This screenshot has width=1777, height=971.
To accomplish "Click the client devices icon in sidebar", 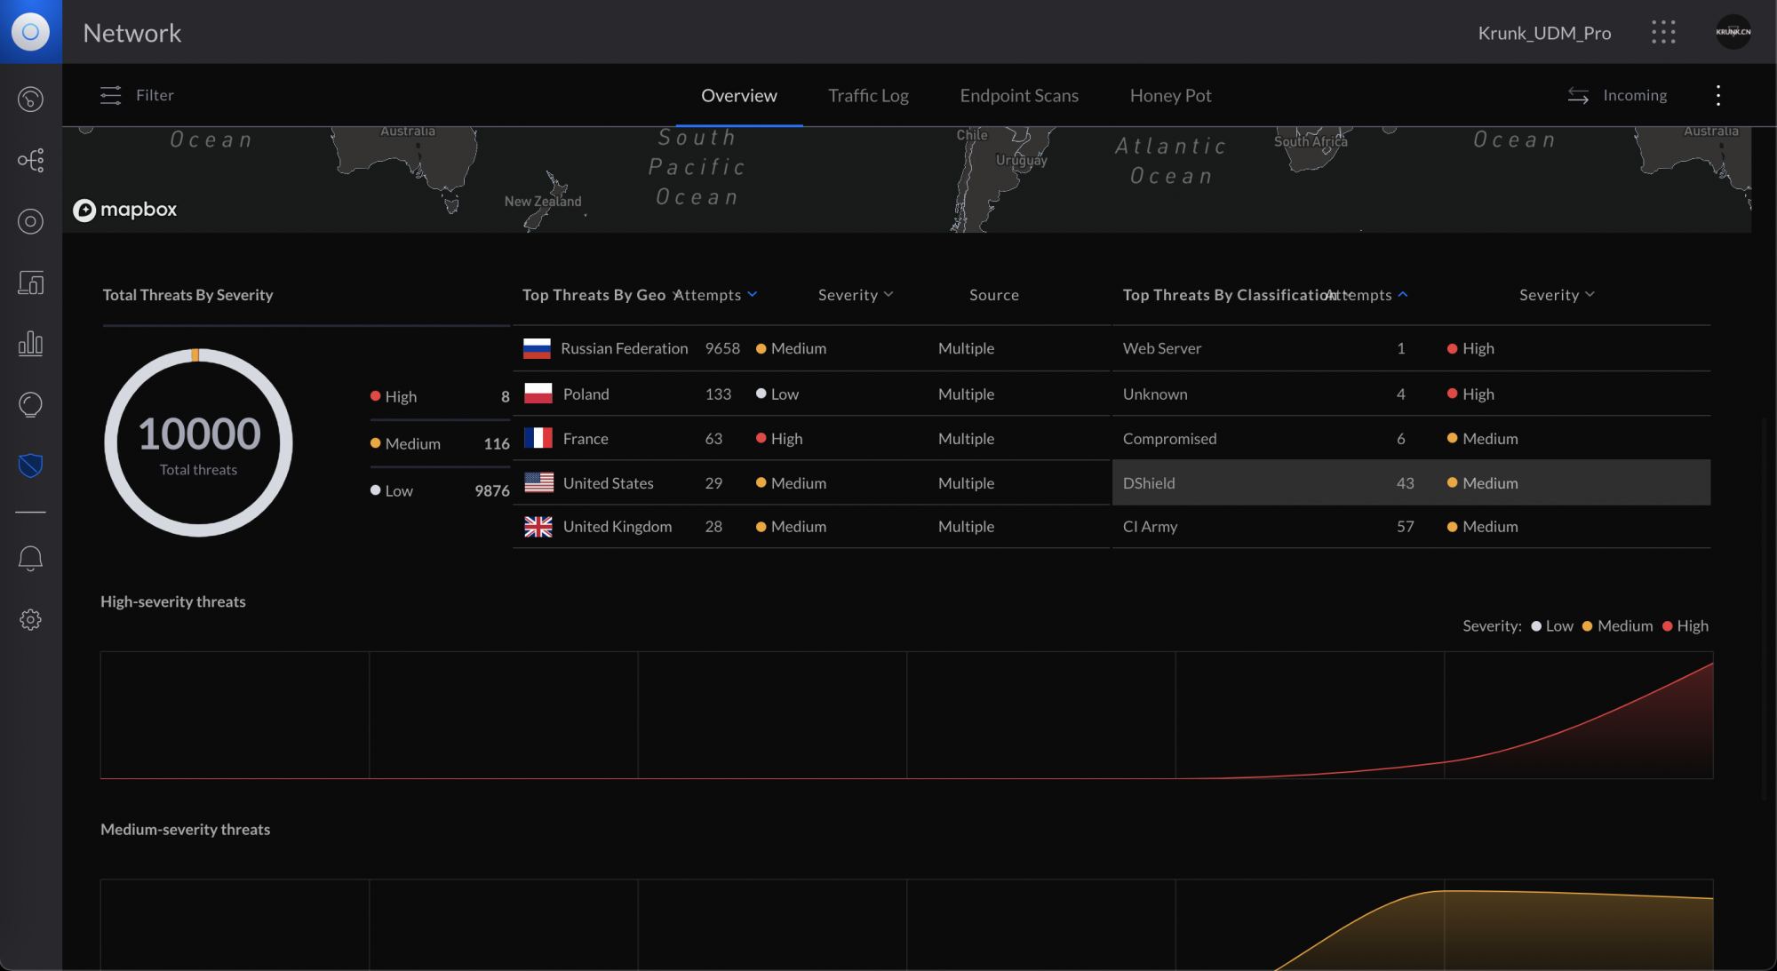I will 30,283.
